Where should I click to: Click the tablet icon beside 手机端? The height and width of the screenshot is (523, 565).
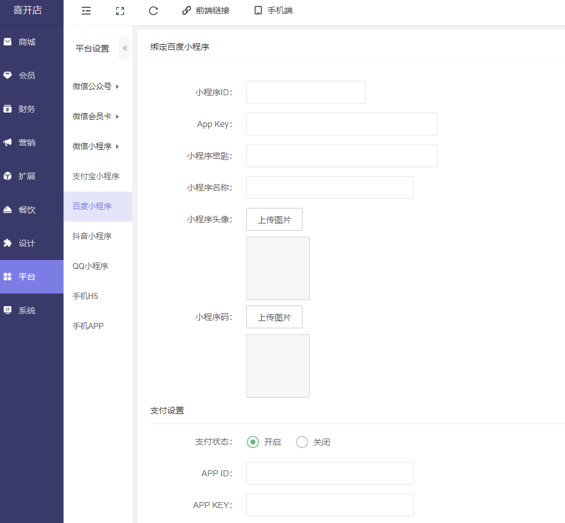click(x=258, y=10)
